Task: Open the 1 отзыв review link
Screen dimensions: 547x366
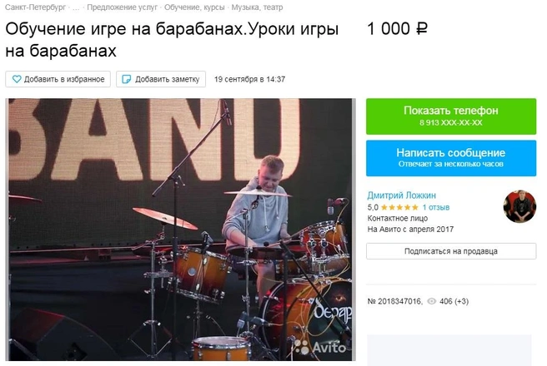Action: [x=436, y=207]
